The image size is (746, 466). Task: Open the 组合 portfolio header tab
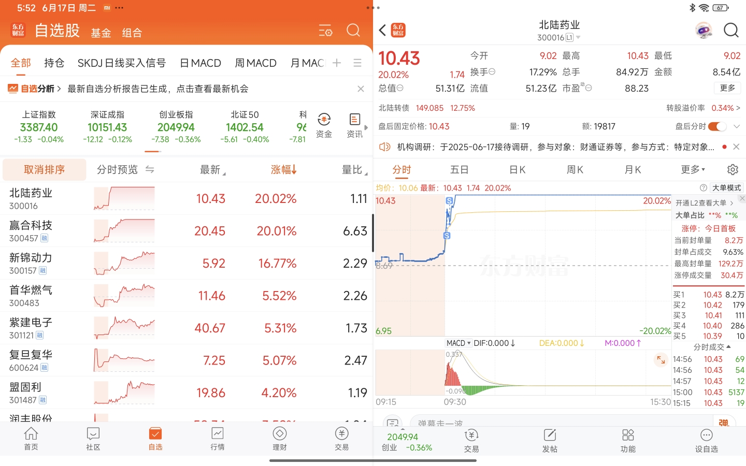tap(132, 33)
